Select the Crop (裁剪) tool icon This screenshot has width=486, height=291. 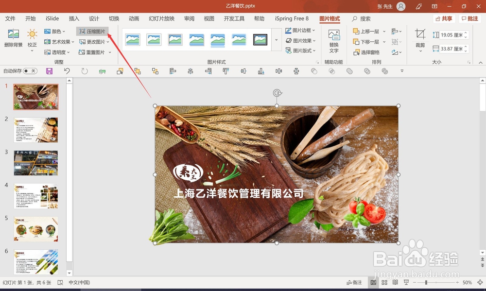click(420, 34)
